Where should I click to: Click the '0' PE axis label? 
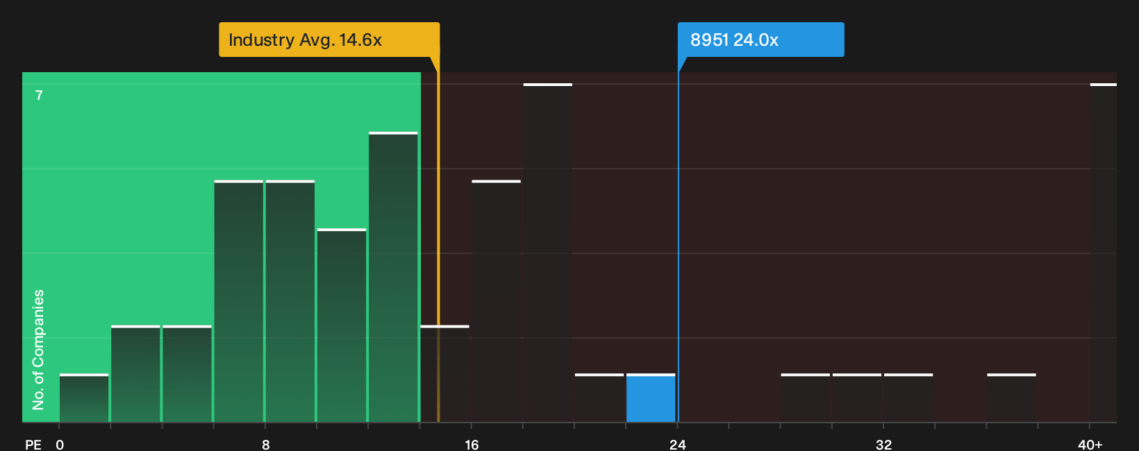[x=60, y=444]
